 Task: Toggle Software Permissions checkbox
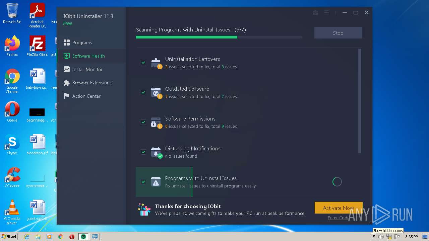click(x=143, y=122)
